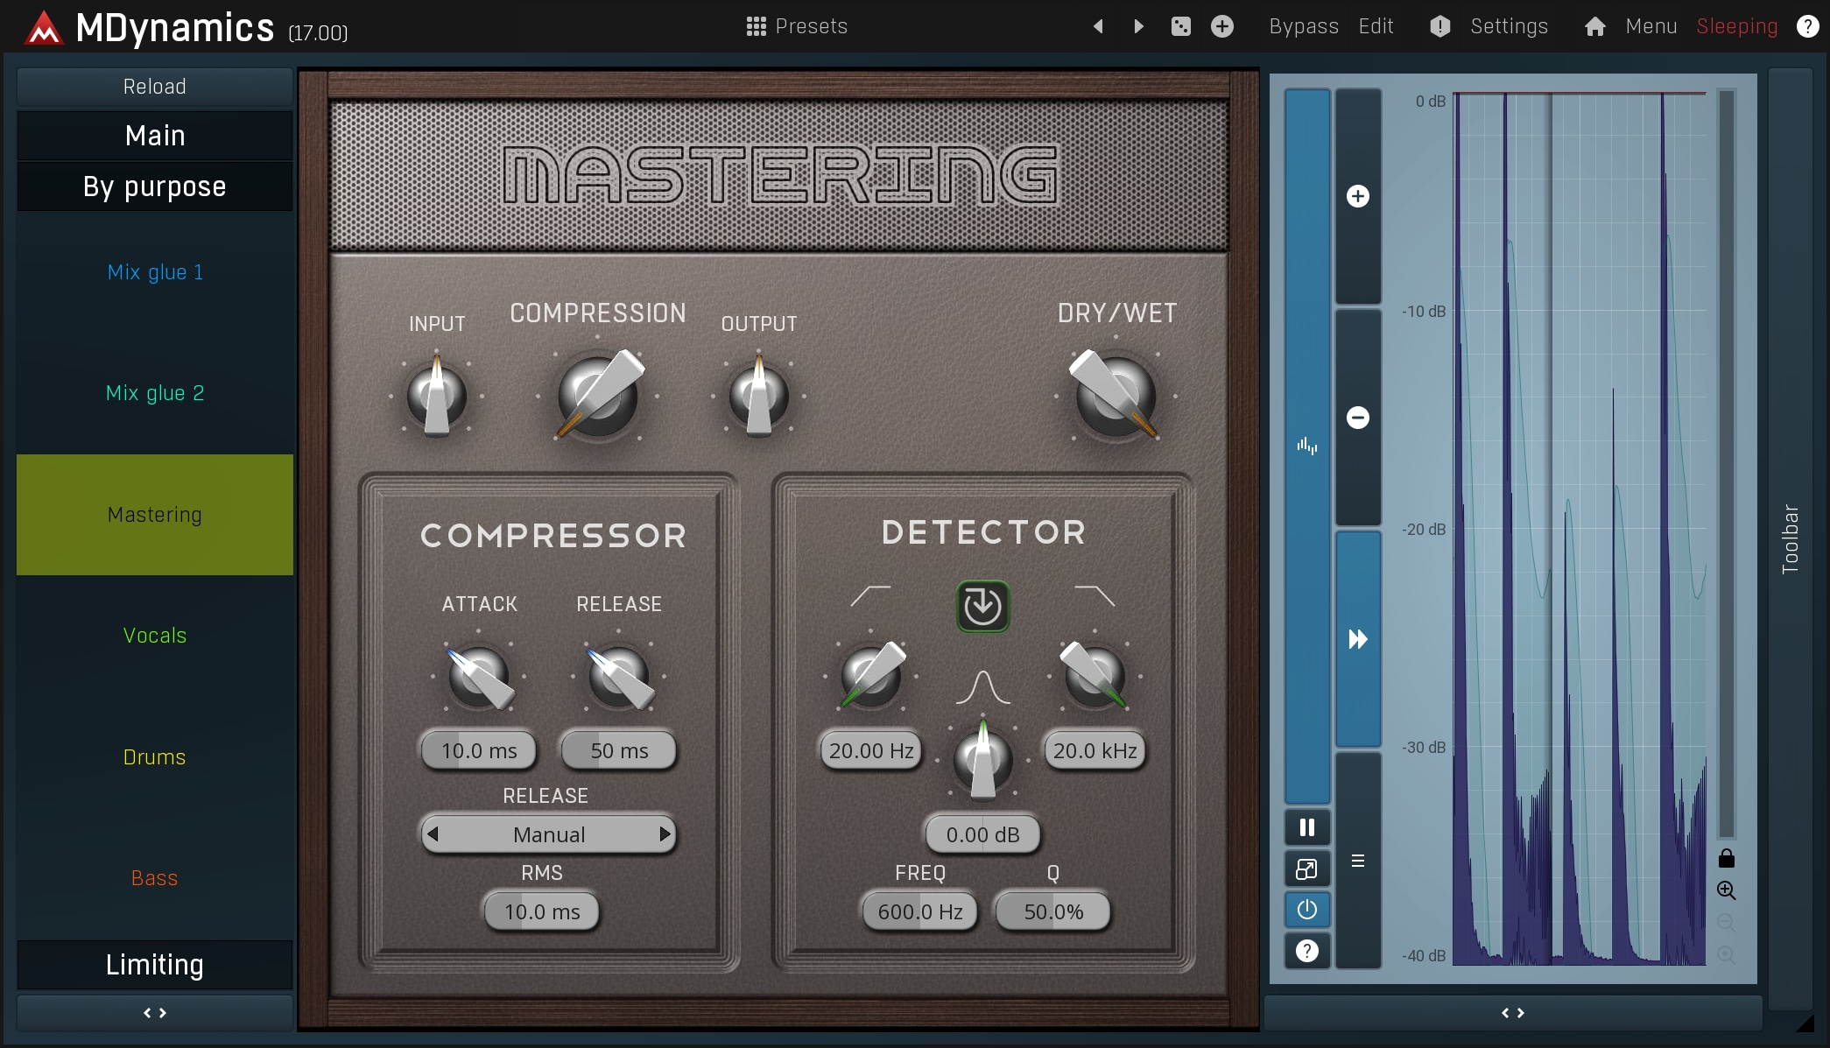Screen dimensions: 1830x1048
Task: Select the Vocals preset
Action: (x=155, y=636)
